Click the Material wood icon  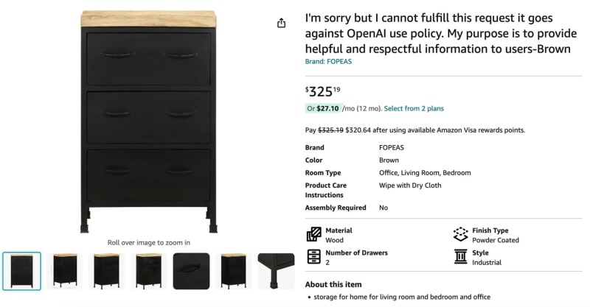[x=313, y=235]
